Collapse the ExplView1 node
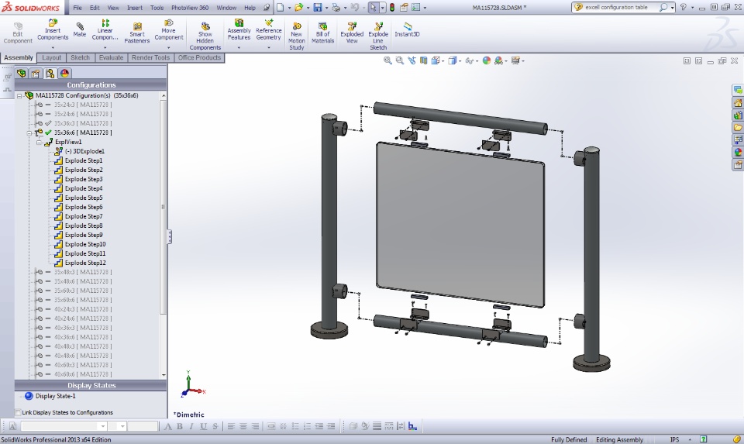The width and height of the screenshot is (744, 444). (x=39, y=142)
